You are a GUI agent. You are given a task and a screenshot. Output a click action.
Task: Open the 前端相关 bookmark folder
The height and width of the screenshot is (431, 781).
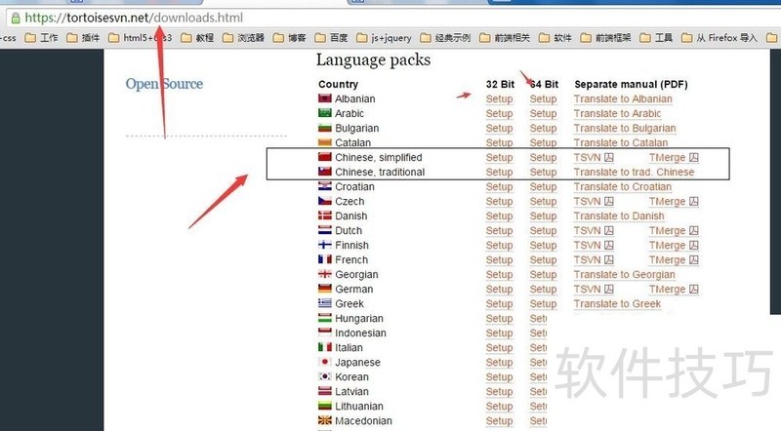tap(505, 38)
